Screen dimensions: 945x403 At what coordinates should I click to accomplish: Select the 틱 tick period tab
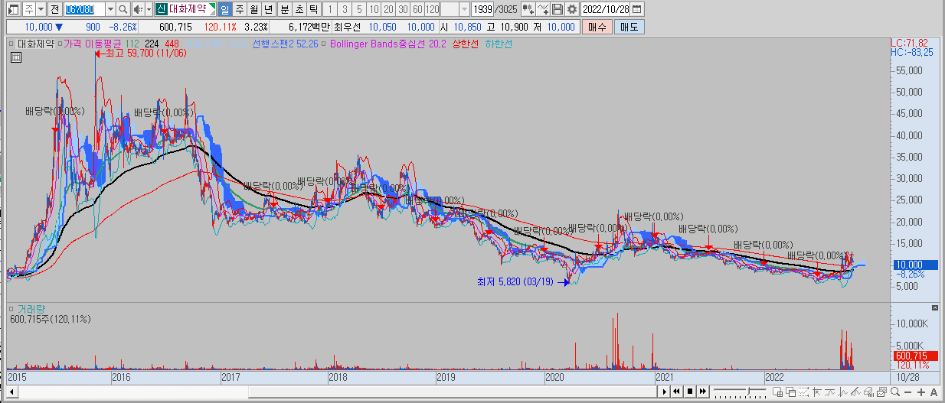(x=312, y=9)
